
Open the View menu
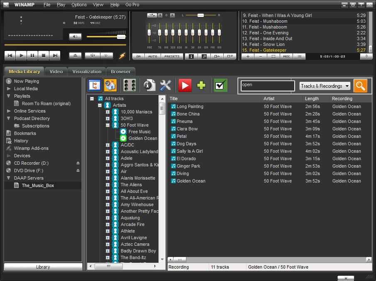pyautogui.click(x=98, y=5)
